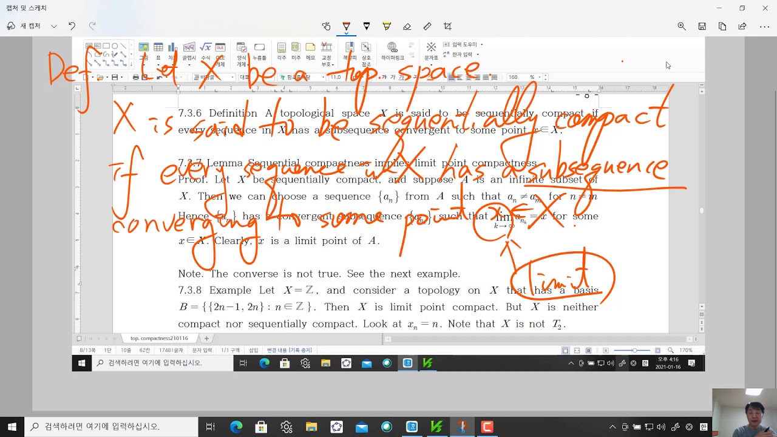Copy the snip to clipboard
Image resolution: width=777 pixels, height=437 pixels.
[722, 26]
